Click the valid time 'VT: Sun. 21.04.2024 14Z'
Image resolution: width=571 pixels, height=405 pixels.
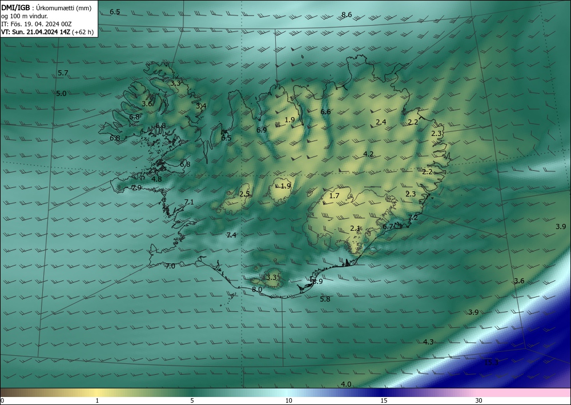pyautogui.click(x=35, y=32)
